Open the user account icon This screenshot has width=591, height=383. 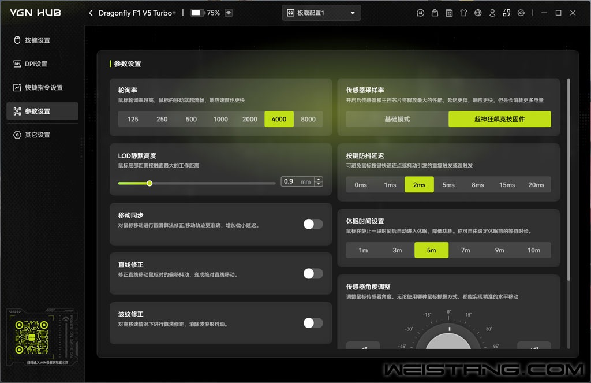pyautogui.click(x=492, y=13)
